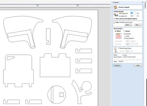Click the Calculate button

tap(117, 65)
